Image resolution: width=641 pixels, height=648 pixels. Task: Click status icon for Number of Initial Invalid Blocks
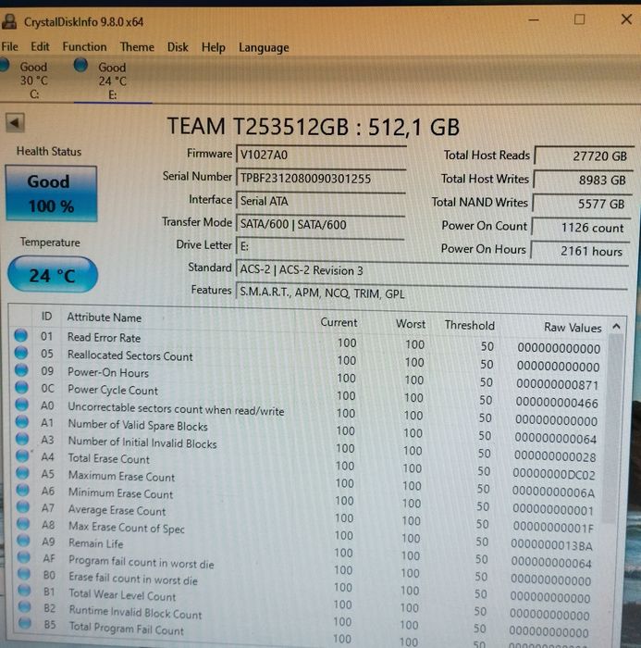click(x=22, y=439)
